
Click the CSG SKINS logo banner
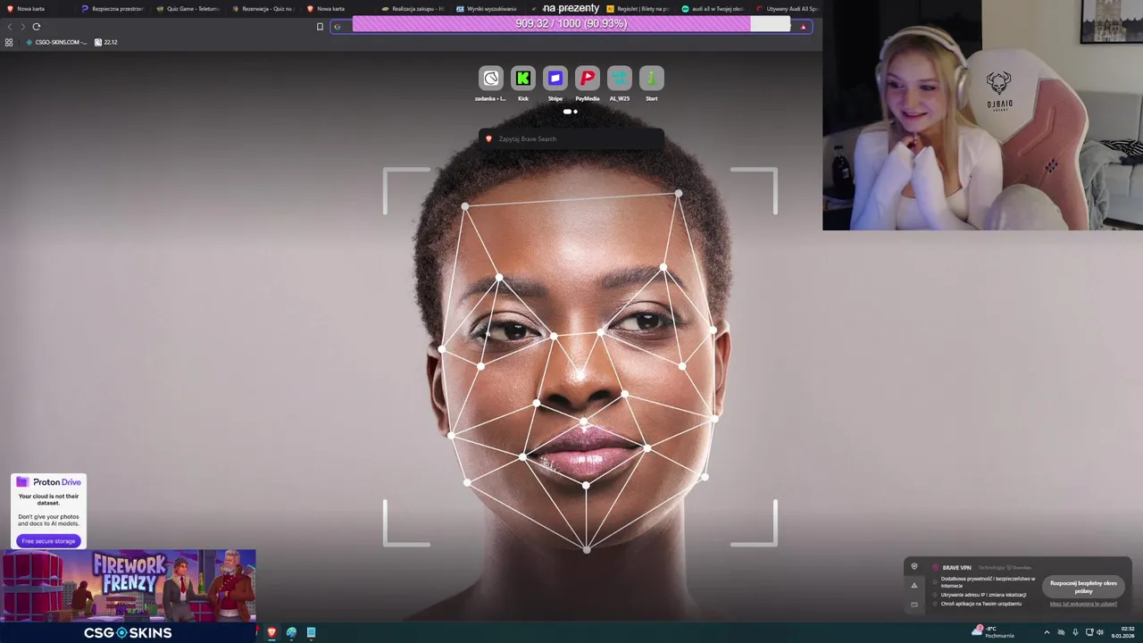click(x=128, y=632)
